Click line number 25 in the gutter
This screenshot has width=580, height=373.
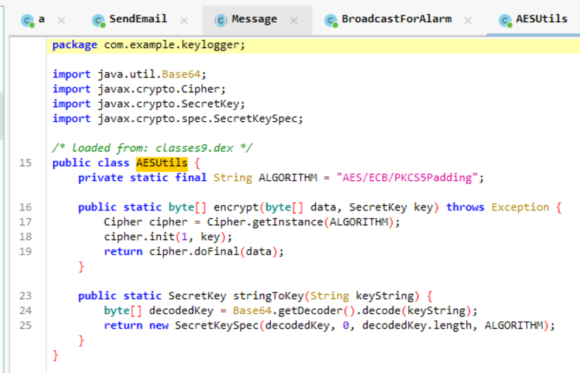(26, 326)
